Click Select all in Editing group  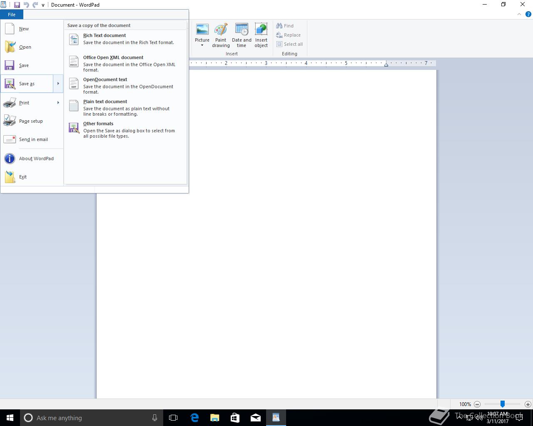pyautogui.click(x=289, y=44)
